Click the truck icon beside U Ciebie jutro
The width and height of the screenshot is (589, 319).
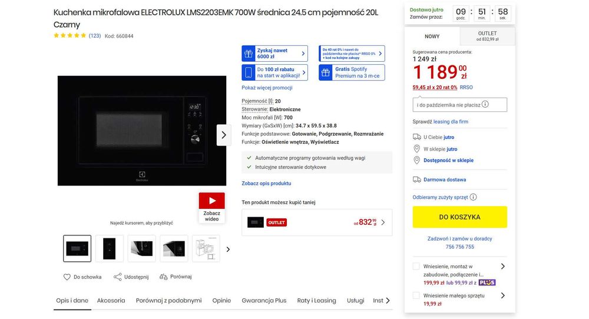pyautogui.click(x=416, y=137)
